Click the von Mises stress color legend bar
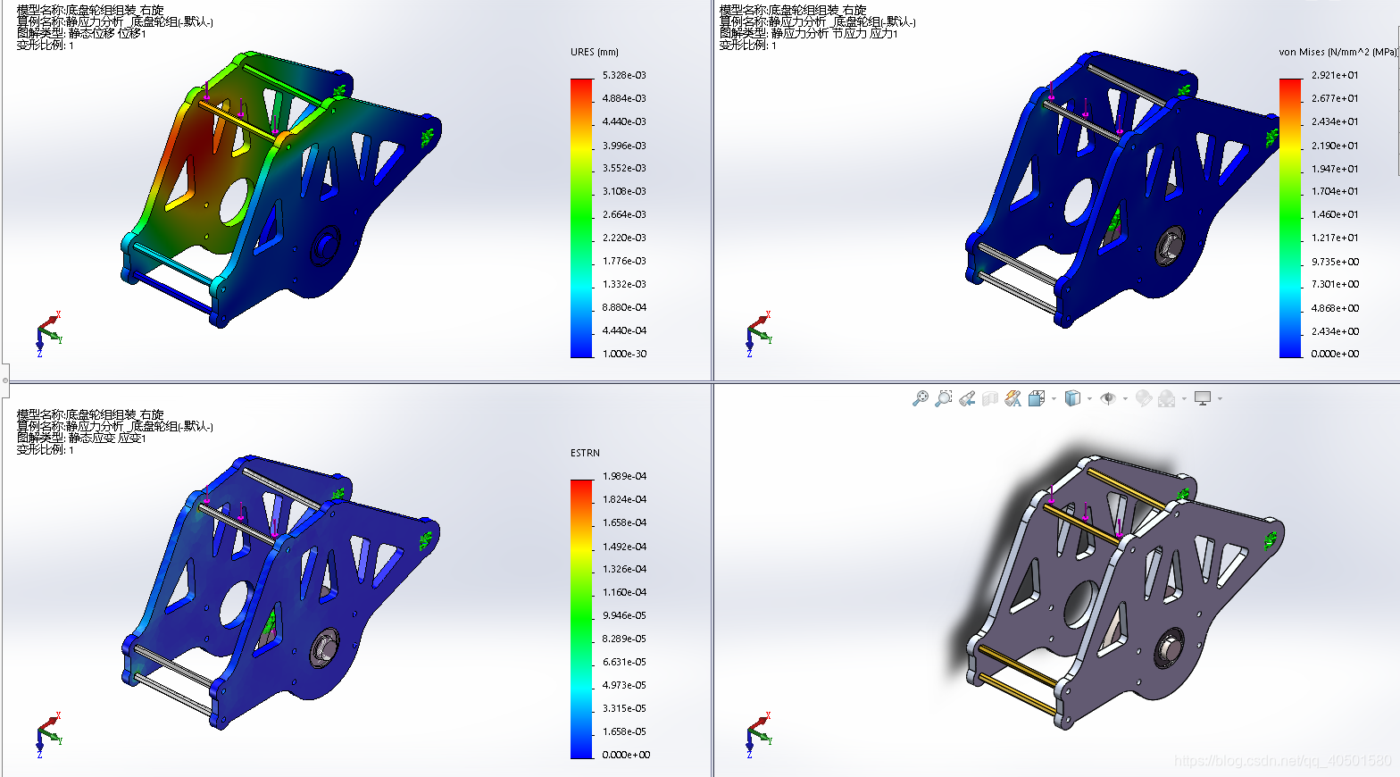 (1290, 218)
